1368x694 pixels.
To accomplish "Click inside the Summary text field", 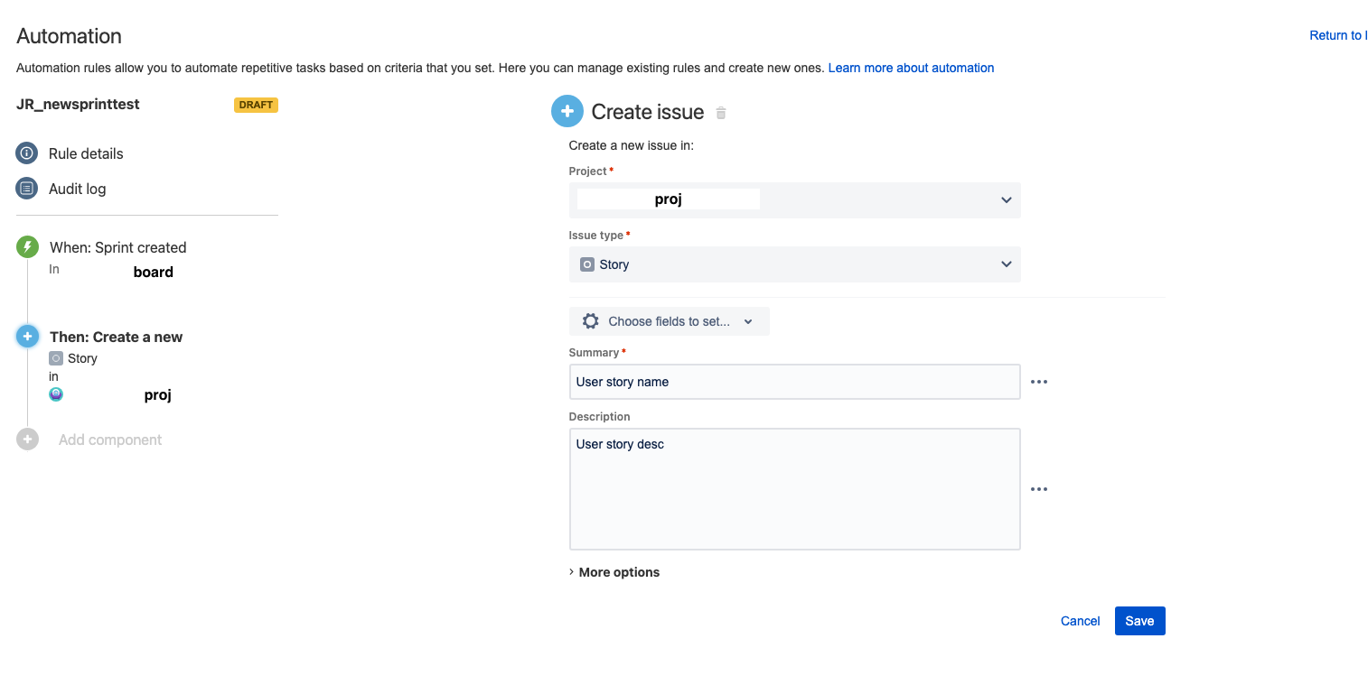I will [793, 381].
